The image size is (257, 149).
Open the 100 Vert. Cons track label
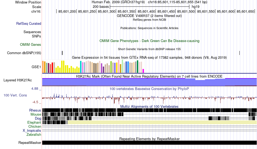[x=15, y=95]
